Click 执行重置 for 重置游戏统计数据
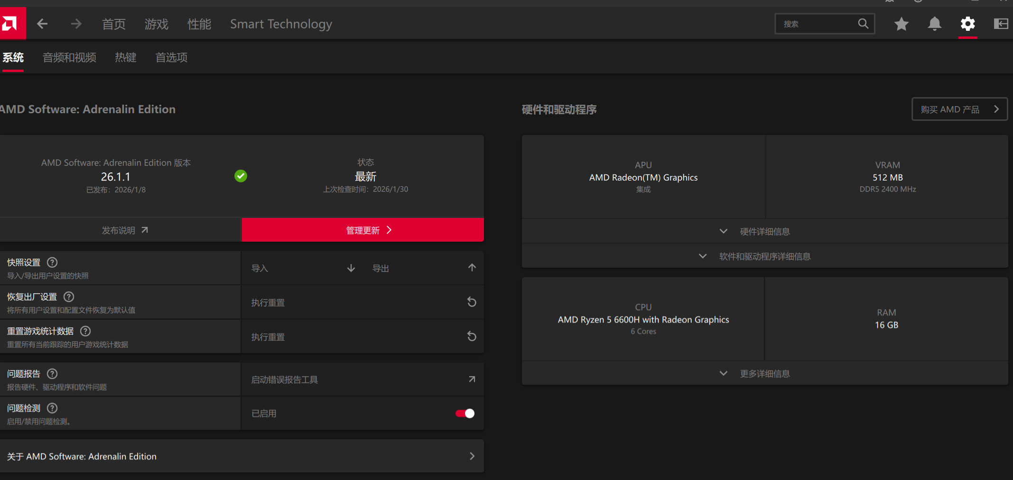This screenshot has width=1013, height=480. pos(268,337)
